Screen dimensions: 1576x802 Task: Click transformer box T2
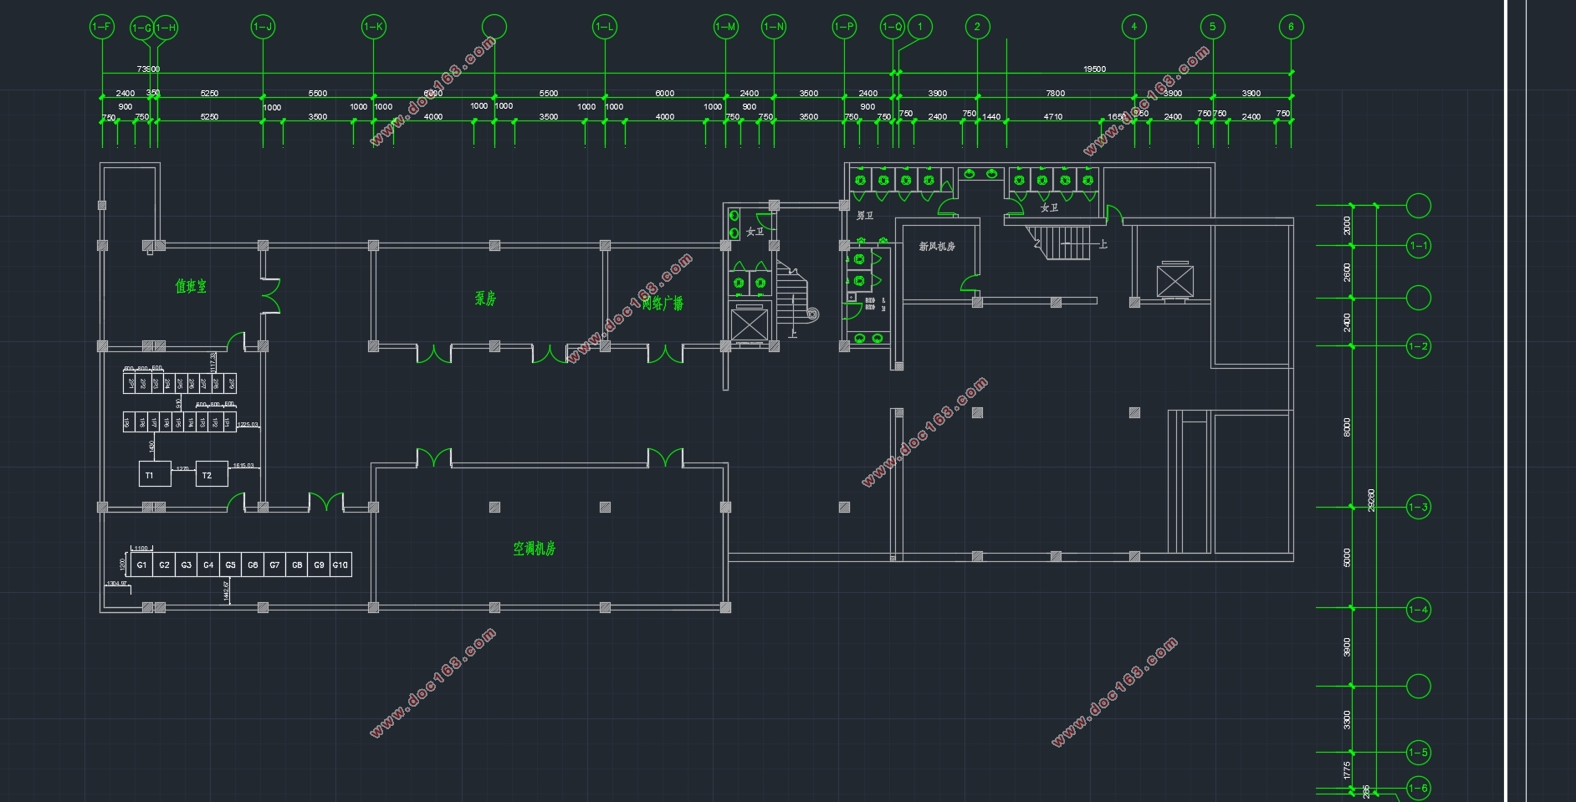[x=212, y=474]
